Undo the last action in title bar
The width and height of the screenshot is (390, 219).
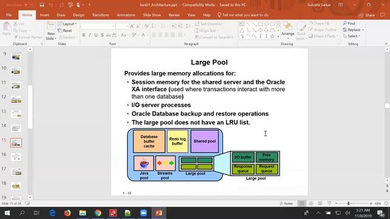(x=51, y=5)
